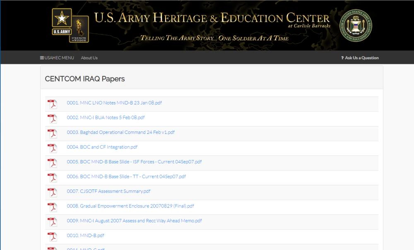
Task: Open PDF icon beside Gradual Empowerment Enclosure
Action: coord(52,207)
